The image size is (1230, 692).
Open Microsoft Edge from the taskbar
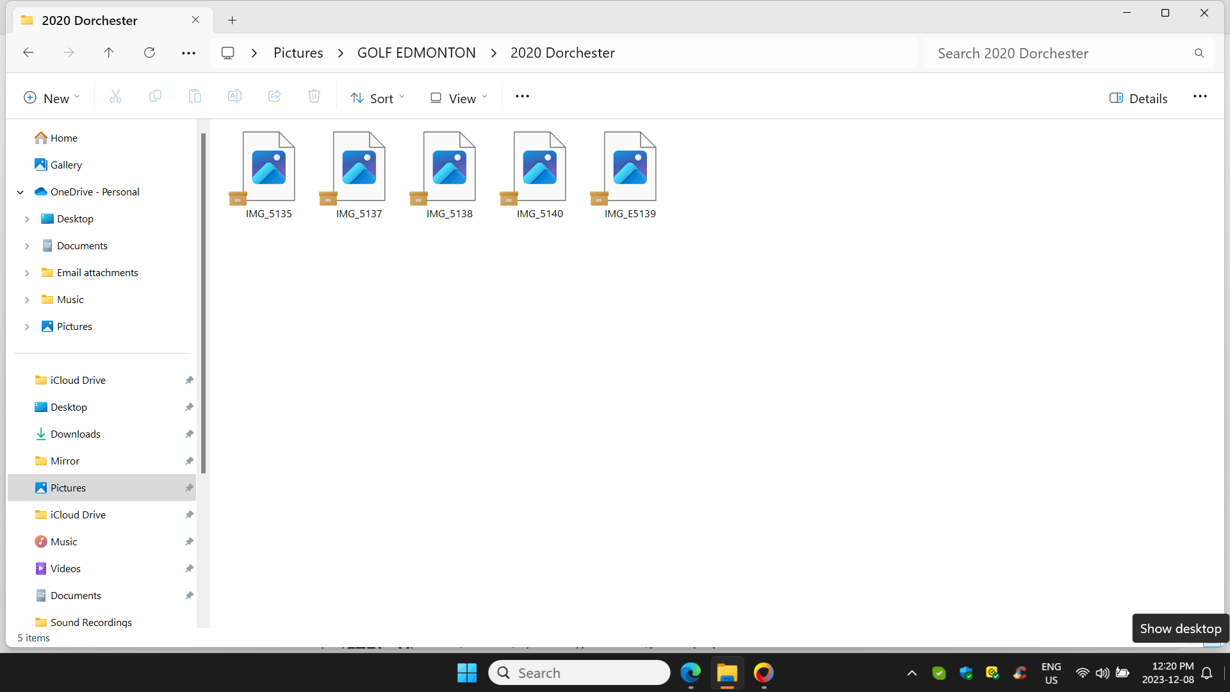point(691,673)
